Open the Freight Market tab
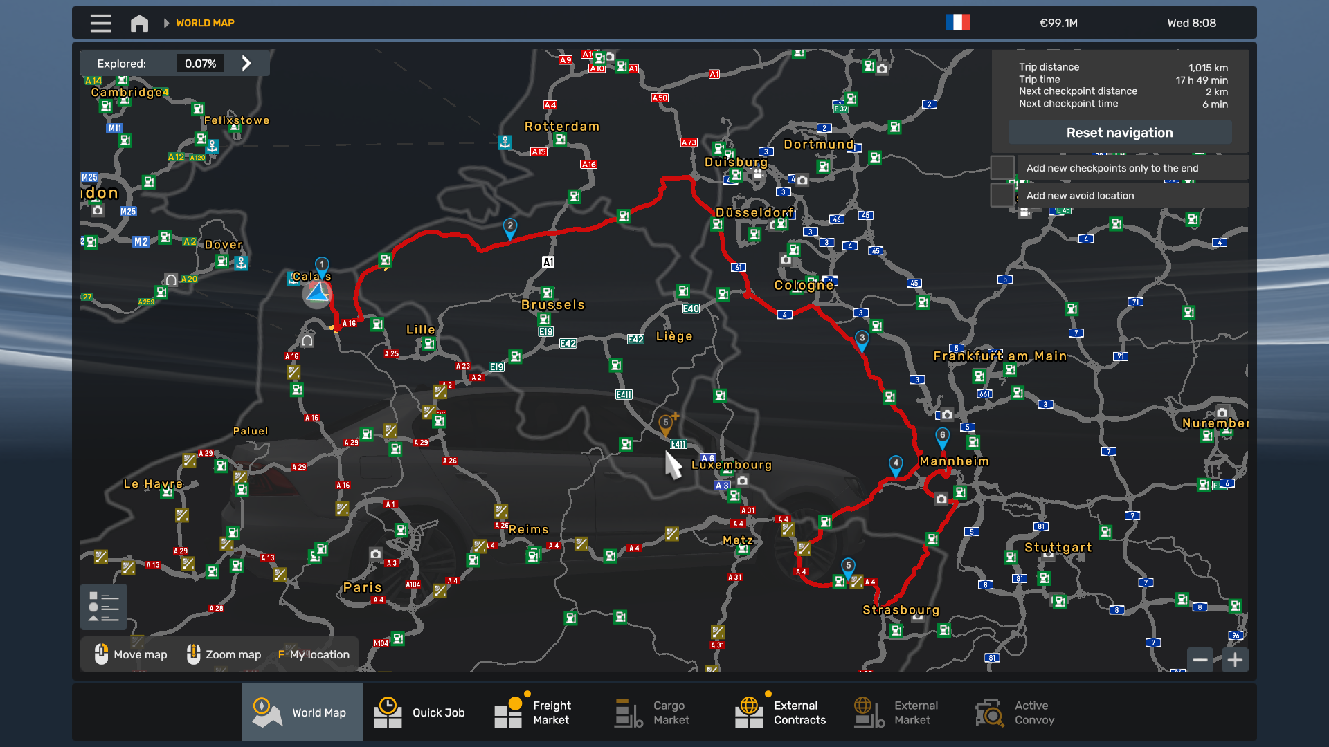 coord(533,712)
